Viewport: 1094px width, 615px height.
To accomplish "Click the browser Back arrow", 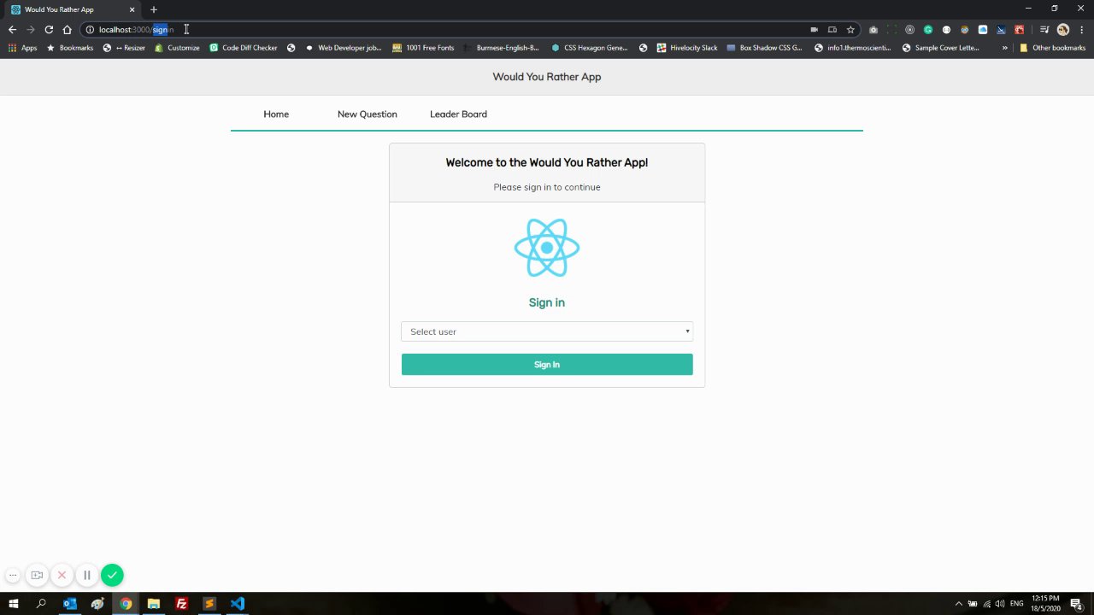I will click(x=12, y=29).
